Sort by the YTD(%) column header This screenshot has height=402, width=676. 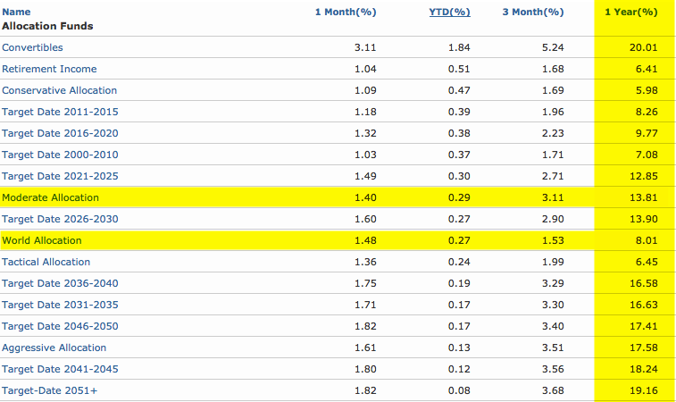pos(450,13)
